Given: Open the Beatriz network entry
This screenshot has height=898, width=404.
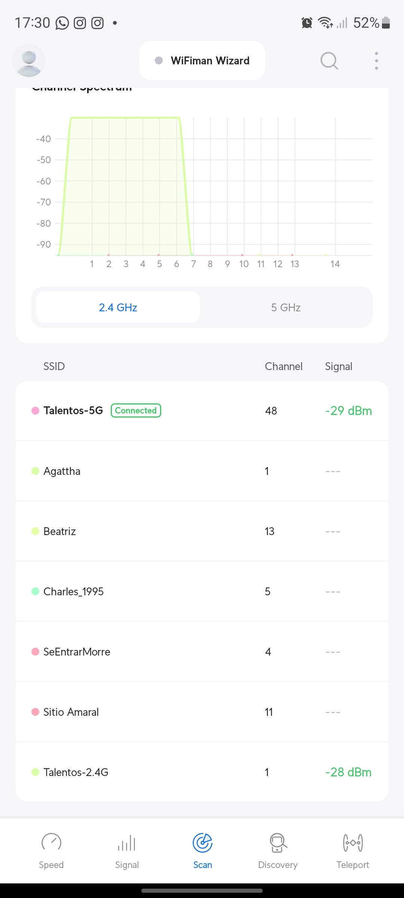Looking at the screenshot, I should pos(202,531).
